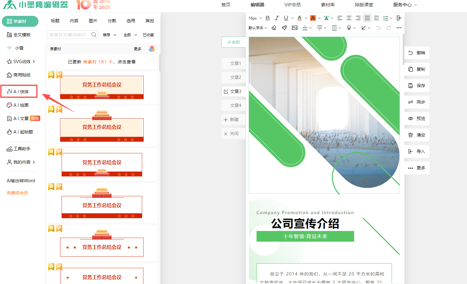Select the 商用贴纸 sidebar item
This screenshot has width=467, height=284.
(x=21, y=75)
